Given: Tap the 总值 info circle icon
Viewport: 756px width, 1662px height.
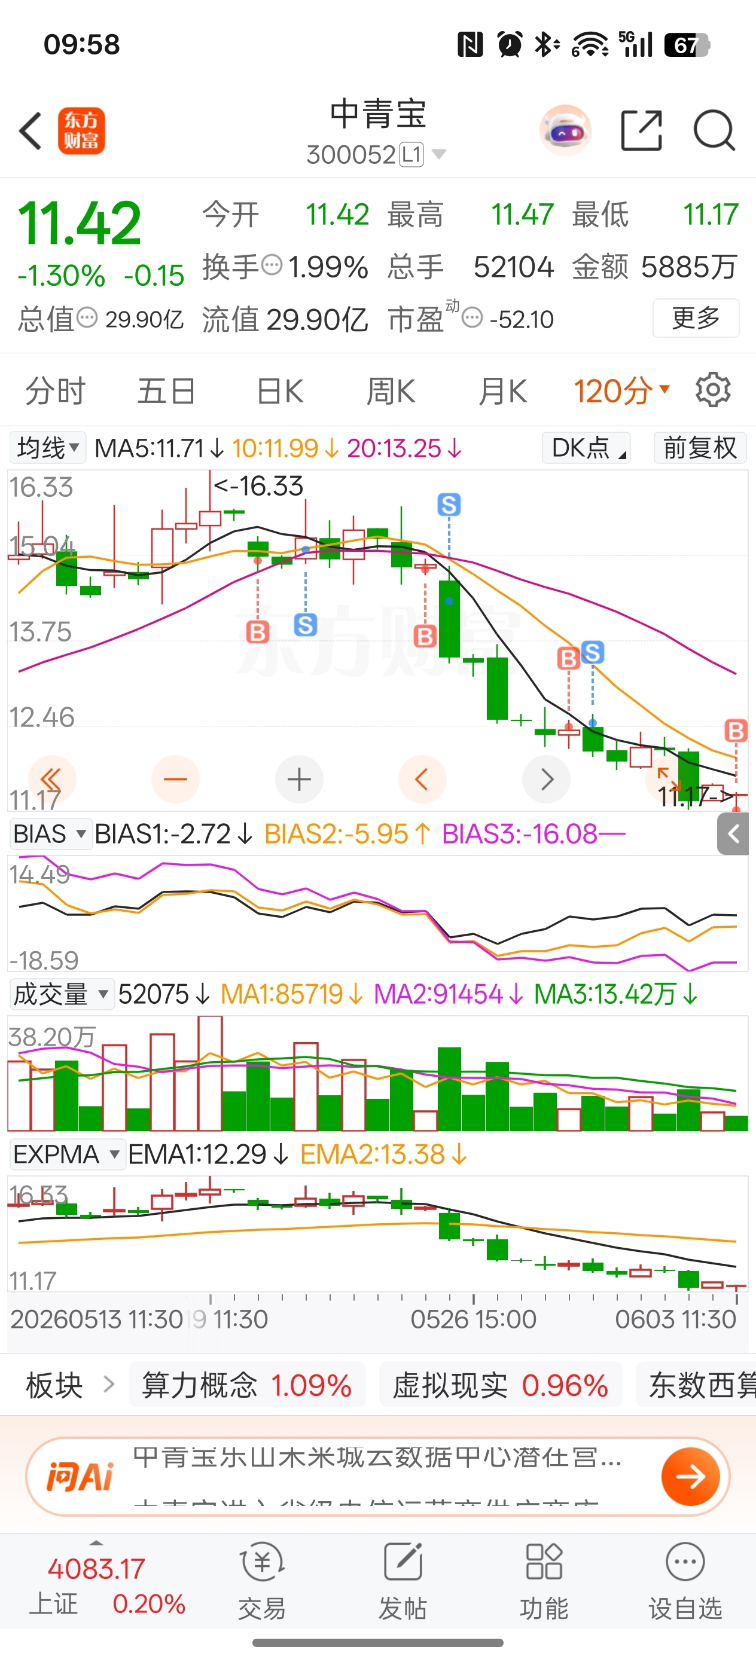Looking at the screenshot, I should [87, 317].
